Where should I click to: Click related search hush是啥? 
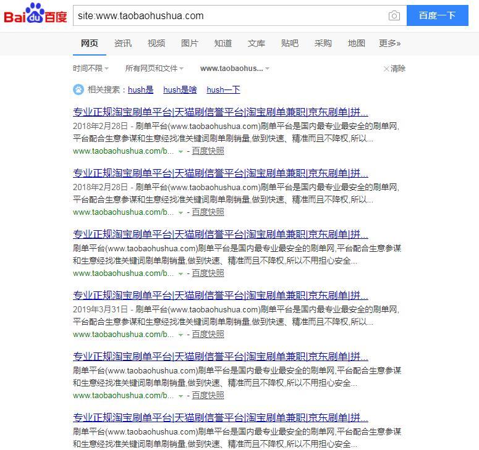point(180,90)
